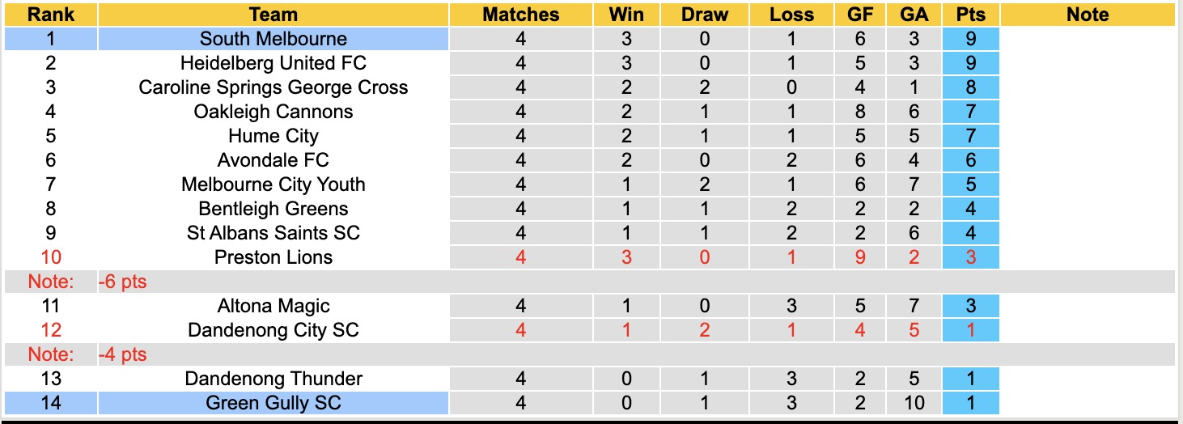The width and height of the screenshot is (1183, 424).
Task: Select the Loss column header
Action: tap(791, 15)
